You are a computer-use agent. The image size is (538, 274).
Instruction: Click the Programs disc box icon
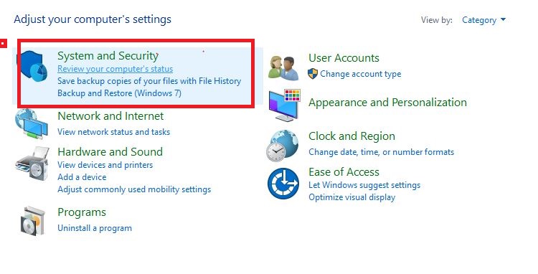(x=32, y=220)
